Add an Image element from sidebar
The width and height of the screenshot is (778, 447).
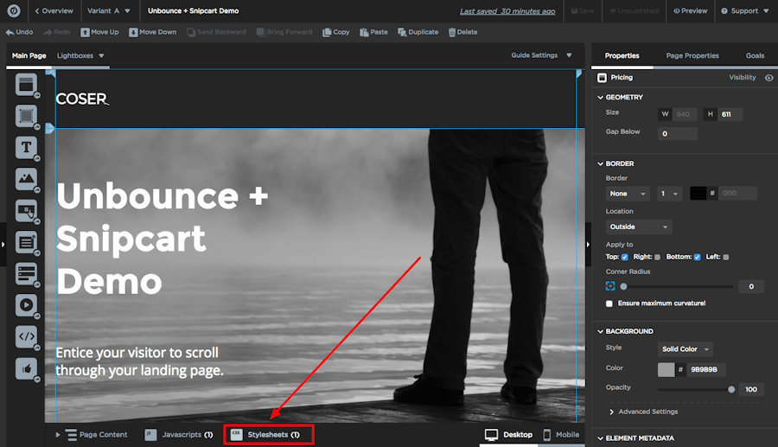(26, 179)
